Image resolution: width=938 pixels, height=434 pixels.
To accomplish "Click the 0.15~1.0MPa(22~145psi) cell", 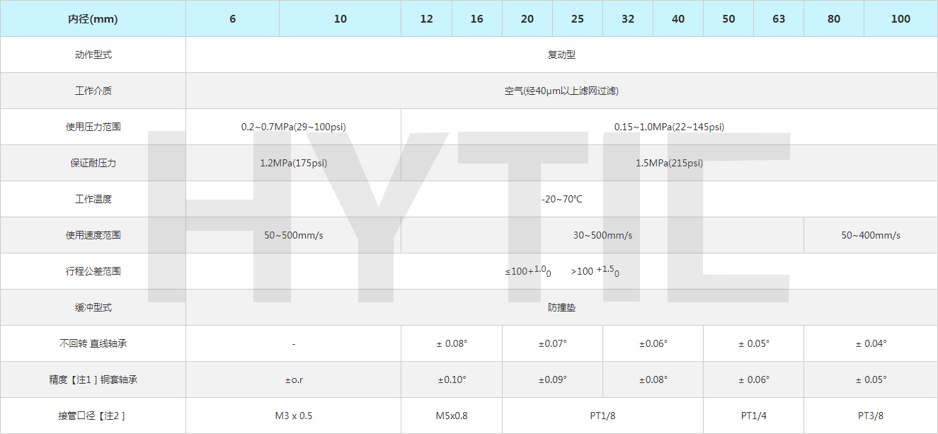I will point(670,127).
